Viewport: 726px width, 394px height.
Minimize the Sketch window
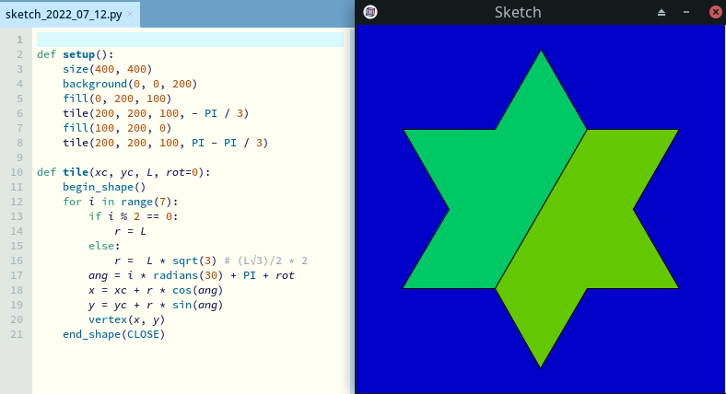pos(686,13)
